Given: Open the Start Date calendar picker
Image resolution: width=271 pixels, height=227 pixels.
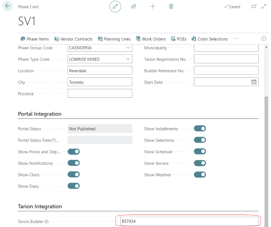Looking at the screenshot, I should (x=254, y=82).
